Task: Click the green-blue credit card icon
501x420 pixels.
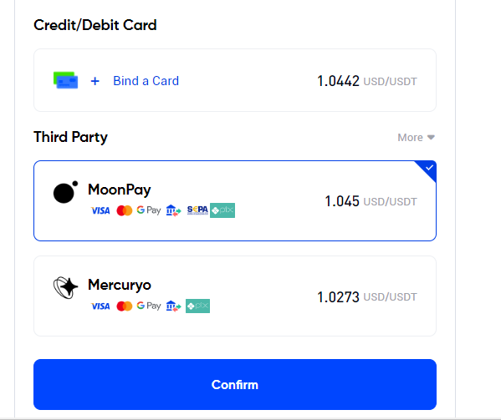Action: point(65,80)
